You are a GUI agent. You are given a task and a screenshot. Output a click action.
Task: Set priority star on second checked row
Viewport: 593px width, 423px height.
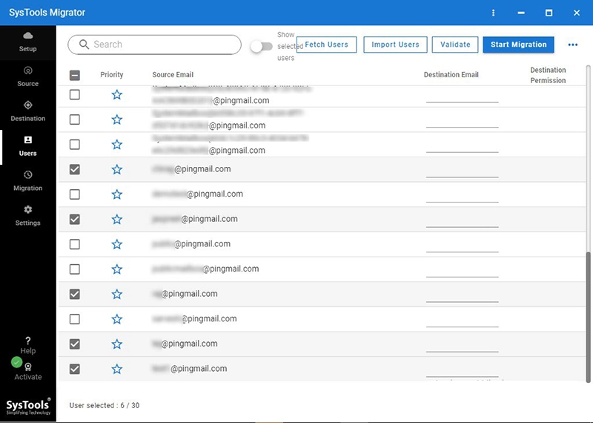[117, 219]
